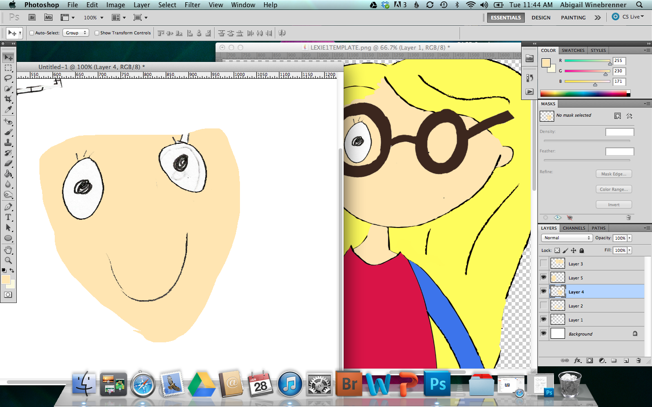Image resolution: width=652 pixels, height=407 pixels.
Task: Open the Filter menu
Action: coord(192,5)
